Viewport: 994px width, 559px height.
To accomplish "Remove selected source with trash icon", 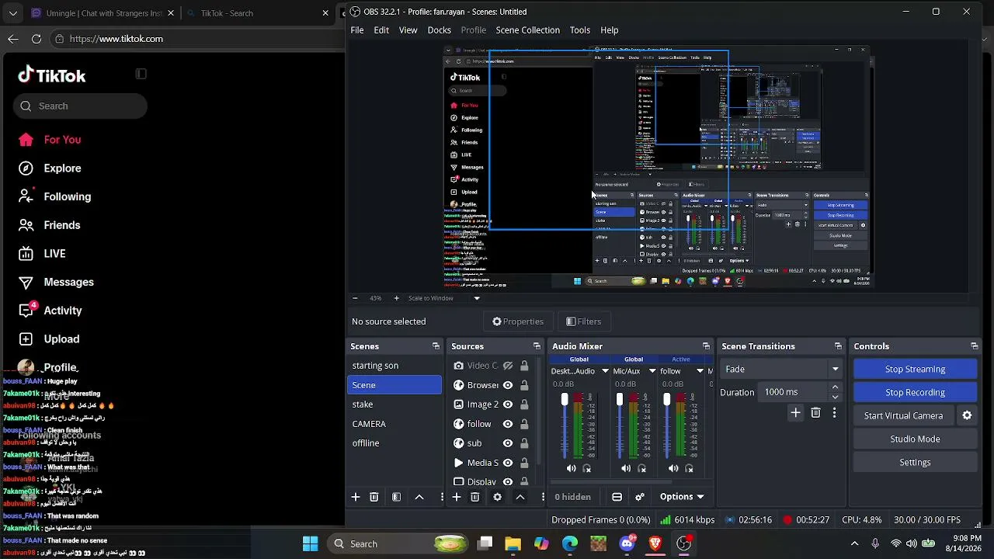I will (x=475, y=497).
